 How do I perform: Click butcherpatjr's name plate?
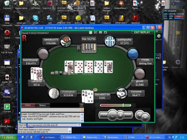pos(31,62)
